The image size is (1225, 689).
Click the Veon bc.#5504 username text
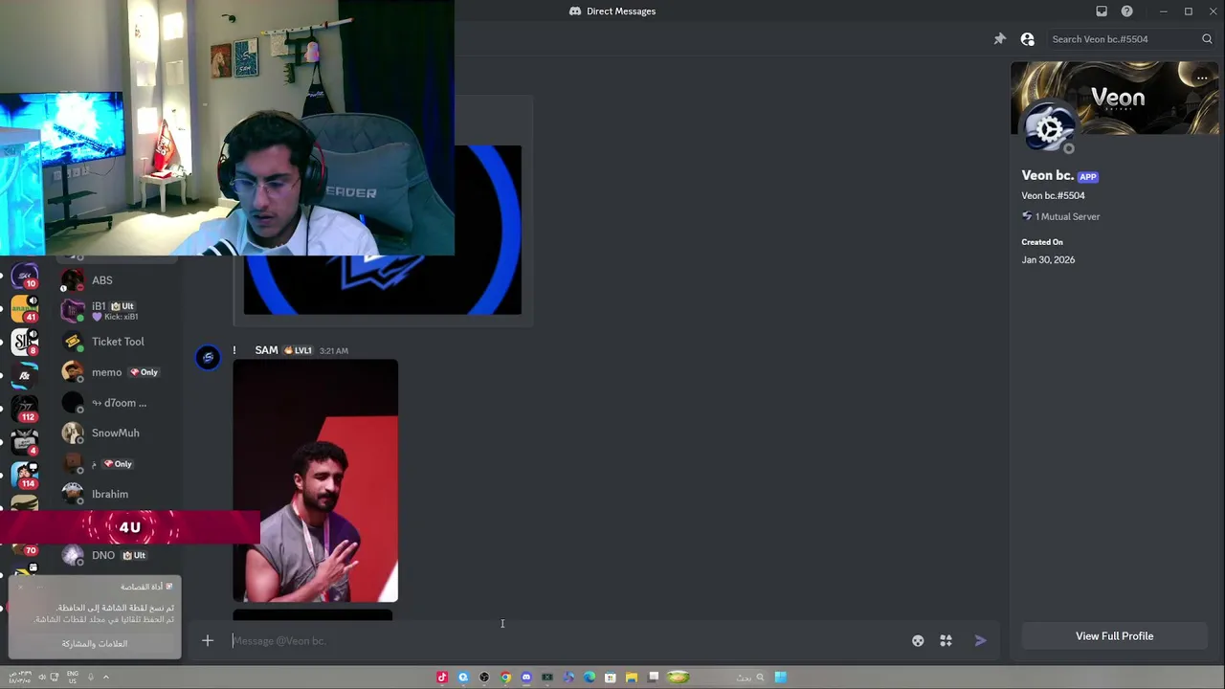(1053, 196)
